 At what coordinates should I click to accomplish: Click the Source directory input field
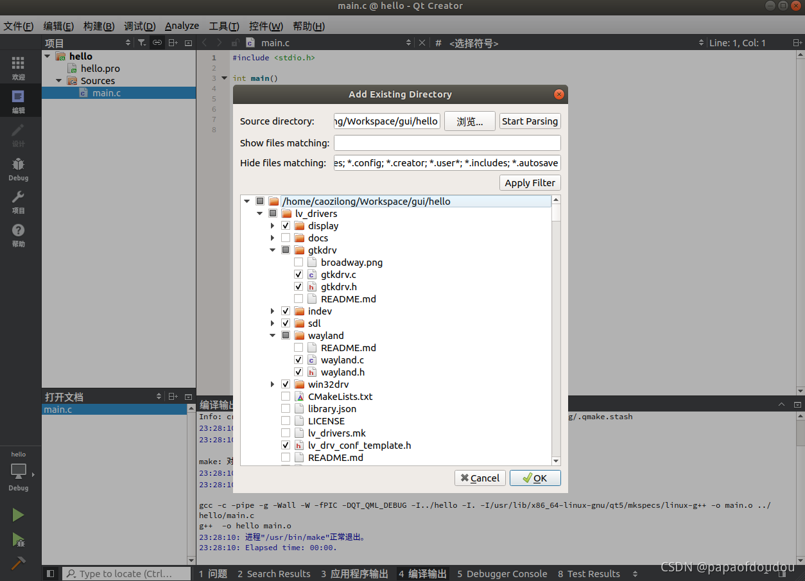(x=387, y=121)
